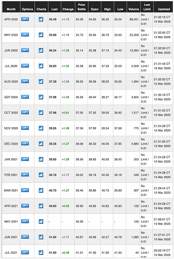
Task: Select the APR 2021 month label
Action: 11,206
